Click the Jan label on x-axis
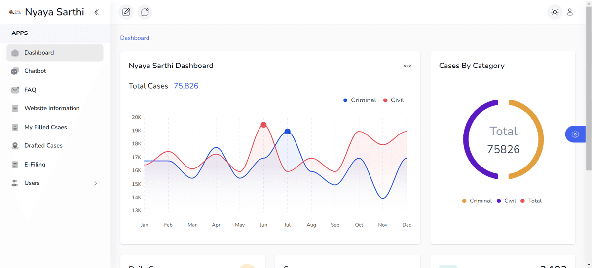The image size is (592, 268). click(144, 225)
